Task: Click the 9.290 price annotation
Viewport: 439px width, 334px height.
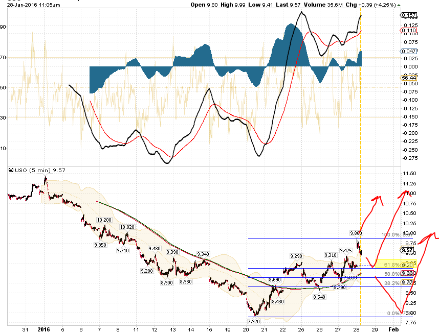Action: click(x=296, y=256)
